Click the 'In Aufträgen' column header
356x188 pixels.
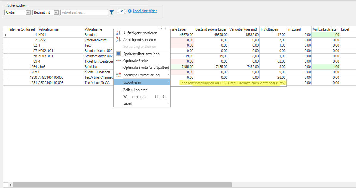tap(273, 29)
